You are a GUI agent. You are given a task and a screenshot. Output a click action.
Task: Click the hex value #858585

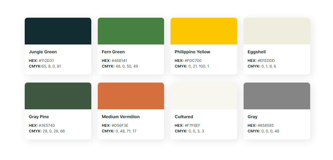click(266, 125)
